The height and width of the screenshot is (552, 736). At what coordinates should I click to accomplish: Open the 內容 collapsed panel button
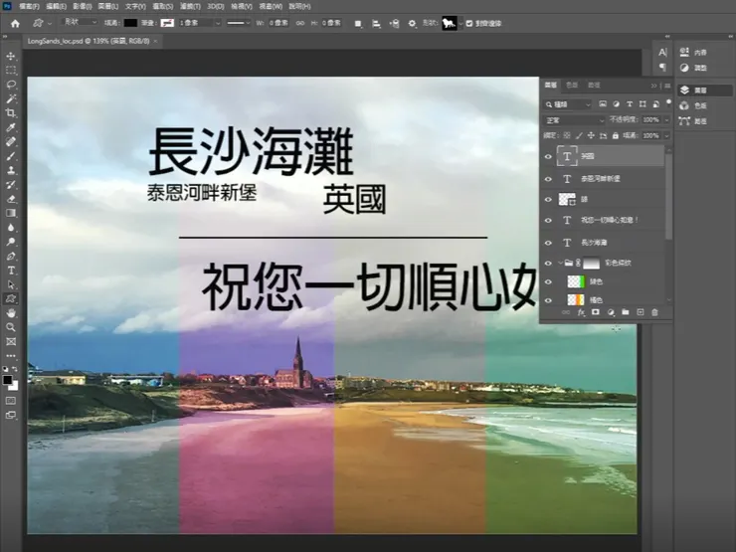tap(693, 53)
